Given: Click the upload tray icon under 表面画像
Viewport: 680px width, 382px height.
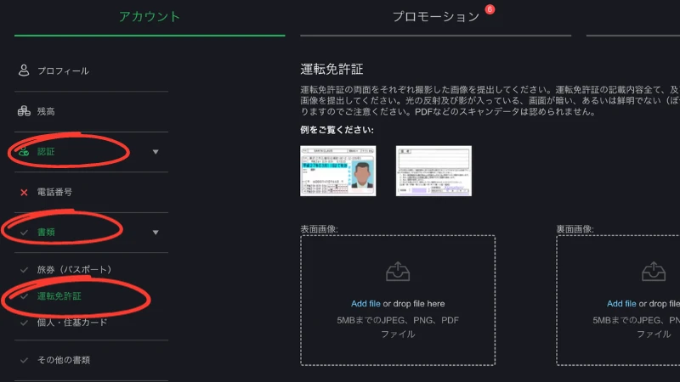Looking at the screenshot, I should pyautogui.click(x=398, y=271).
